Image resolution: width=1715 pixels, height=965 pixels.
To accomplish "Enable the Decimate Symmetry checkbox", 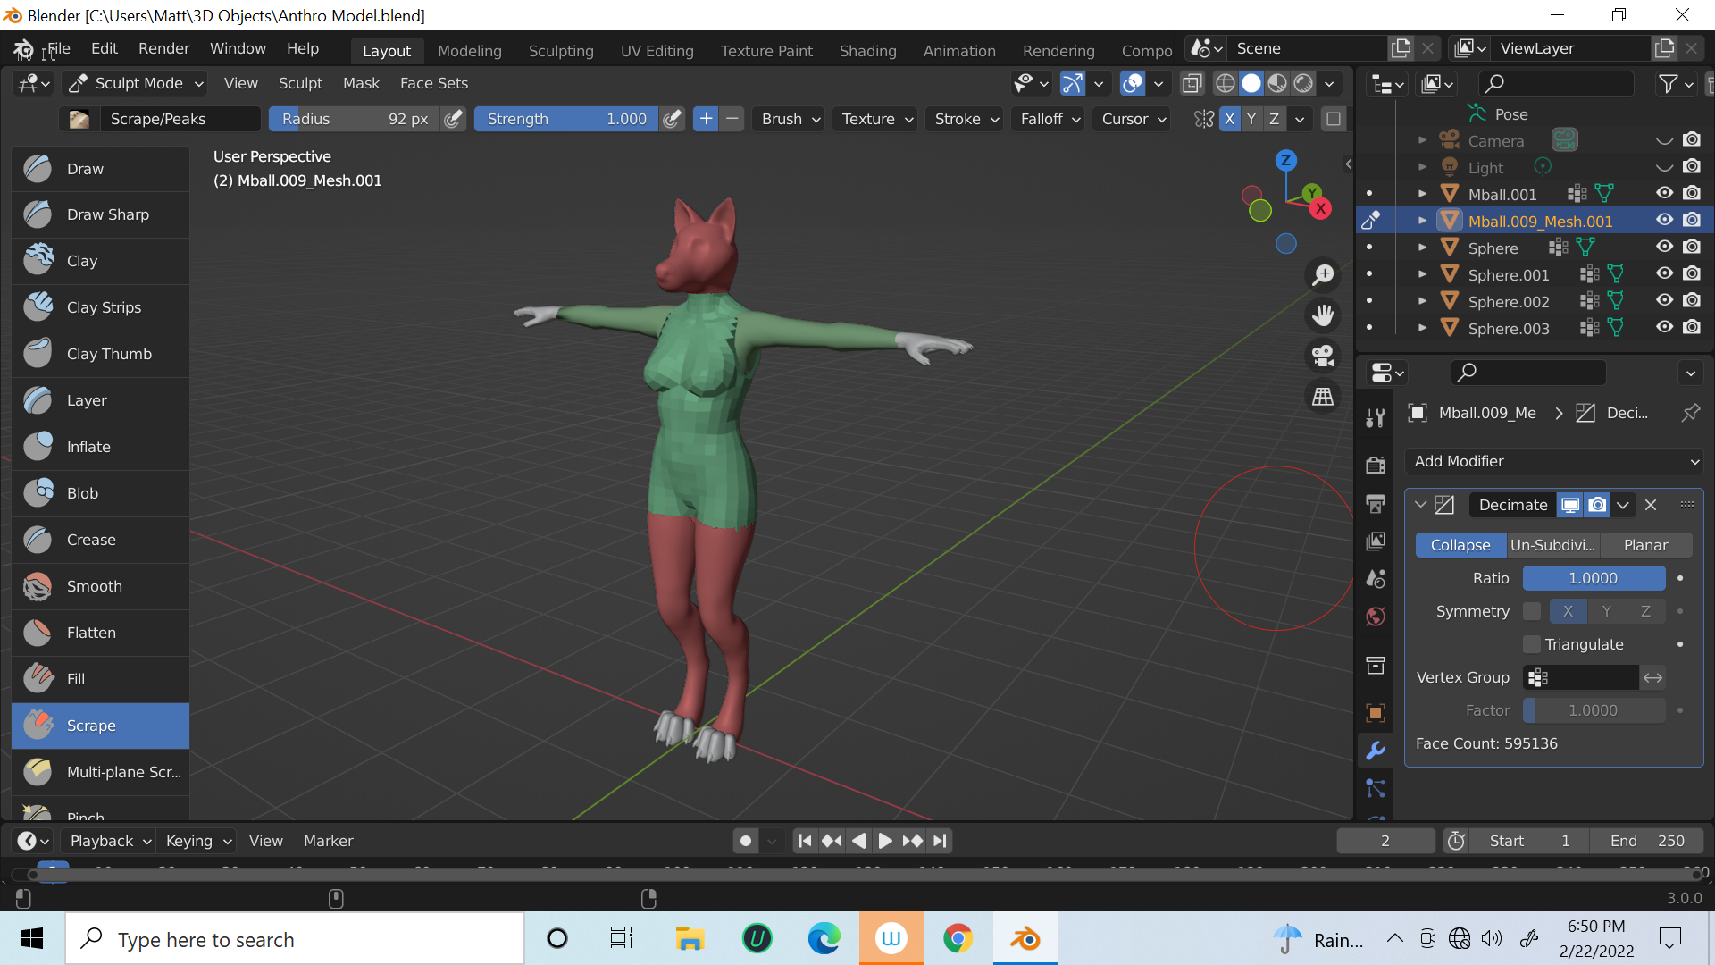I will (1532, 611).
